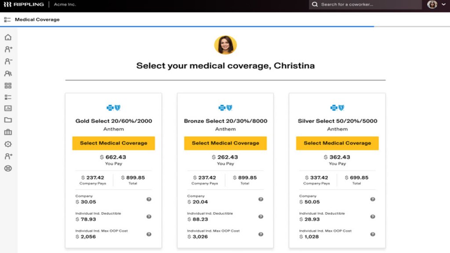Click the $699.85 Total value
Screen dimensions: 450x253
click(356, 177)
